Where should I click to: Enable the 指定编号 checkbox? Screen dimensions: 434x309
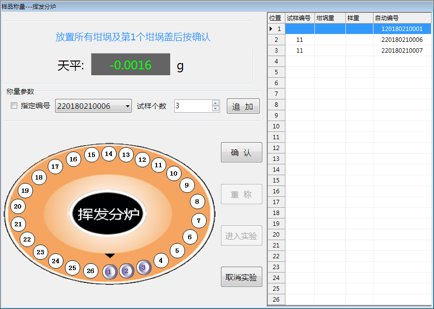tap(14, 106)
